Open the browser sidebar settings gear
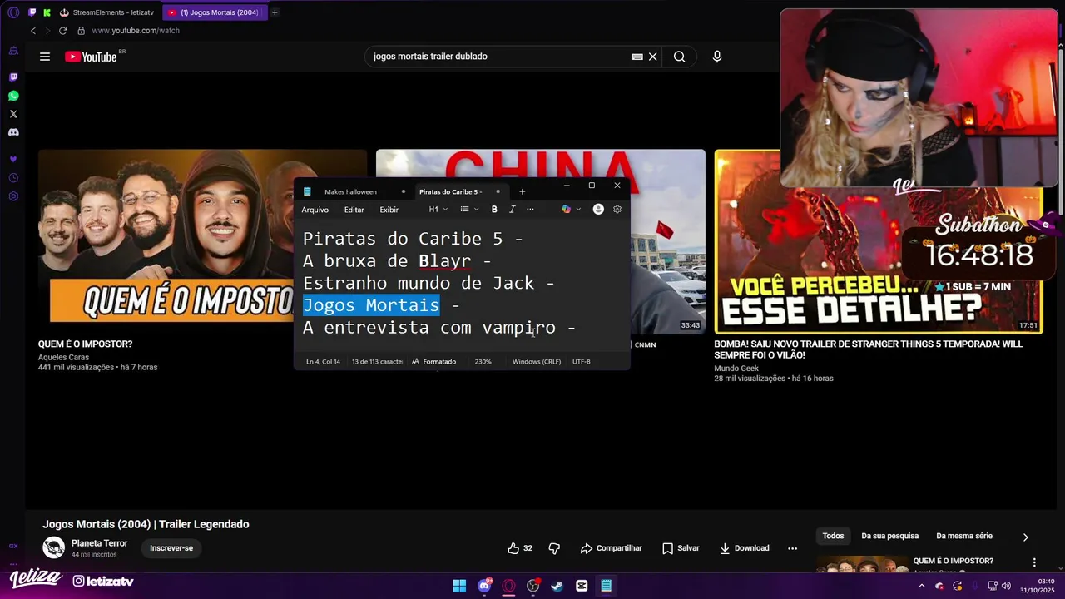This screenshot has height=599, width=1065. click(13, 196)
